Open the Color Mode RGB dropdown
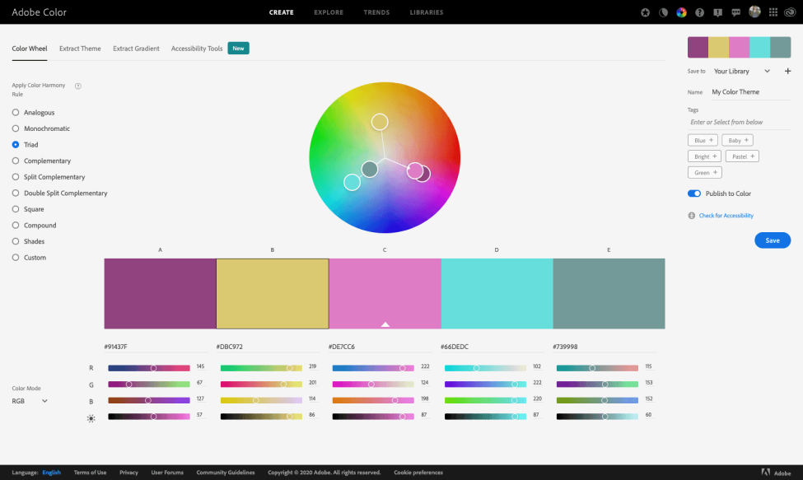Screen dimensions: 803x480 (x=30, y=401)
